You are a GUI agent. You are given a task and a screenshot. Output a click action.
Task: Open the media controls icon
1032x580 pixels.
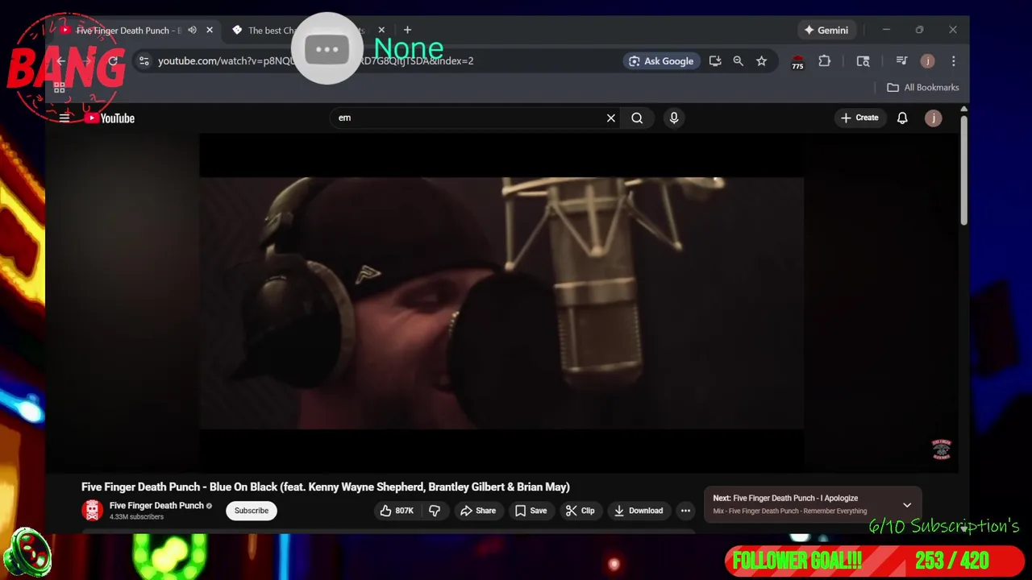coord(901,61)
